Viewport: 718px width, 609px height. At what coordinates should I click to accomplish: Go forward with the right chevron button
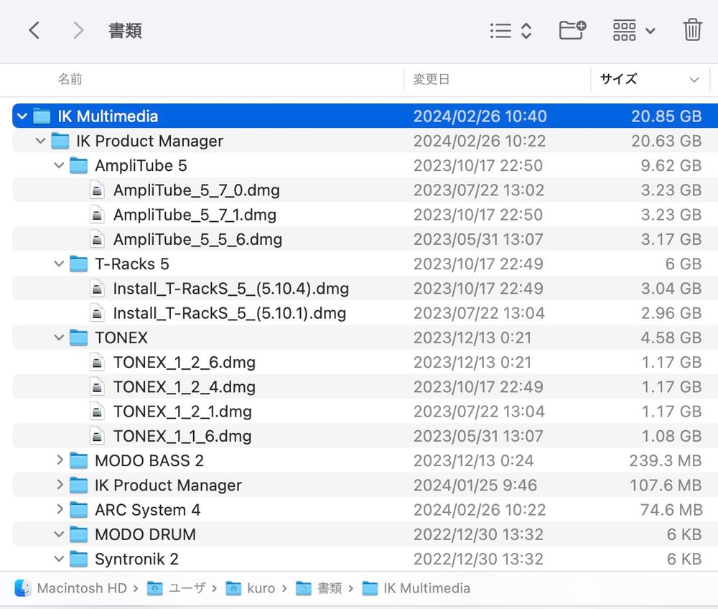click(x=78, y=31)
